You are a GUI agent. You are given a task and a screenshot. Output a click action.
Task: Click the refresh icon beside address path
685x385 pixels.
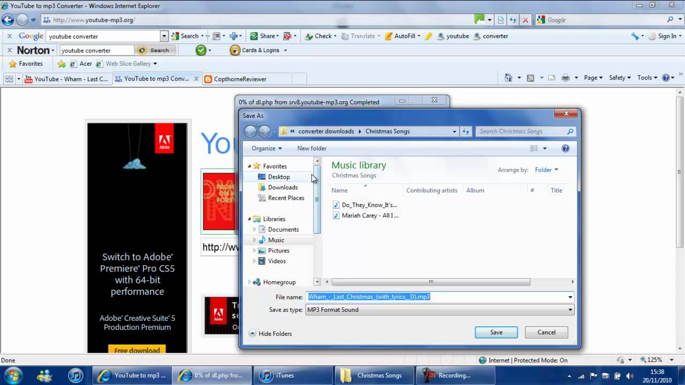[466, 132]
